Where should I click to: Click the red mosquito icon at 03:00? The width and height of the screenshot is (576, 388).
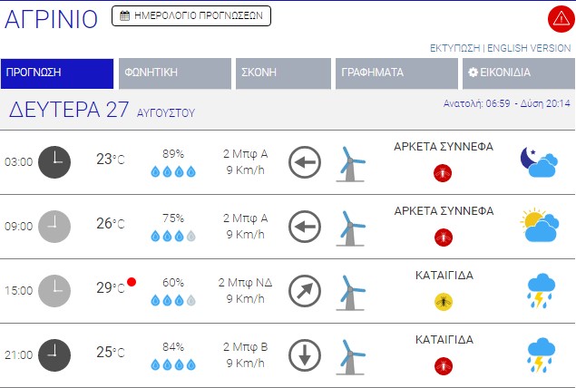pyautogui.click(x=444, y=172)
